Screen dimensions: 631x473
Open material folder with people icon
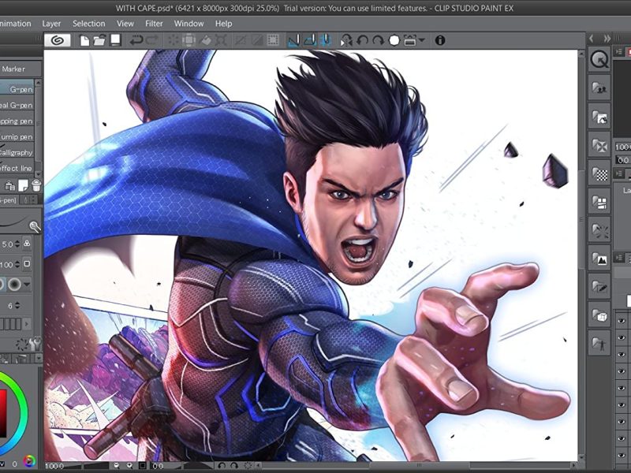tap(599, 88)
